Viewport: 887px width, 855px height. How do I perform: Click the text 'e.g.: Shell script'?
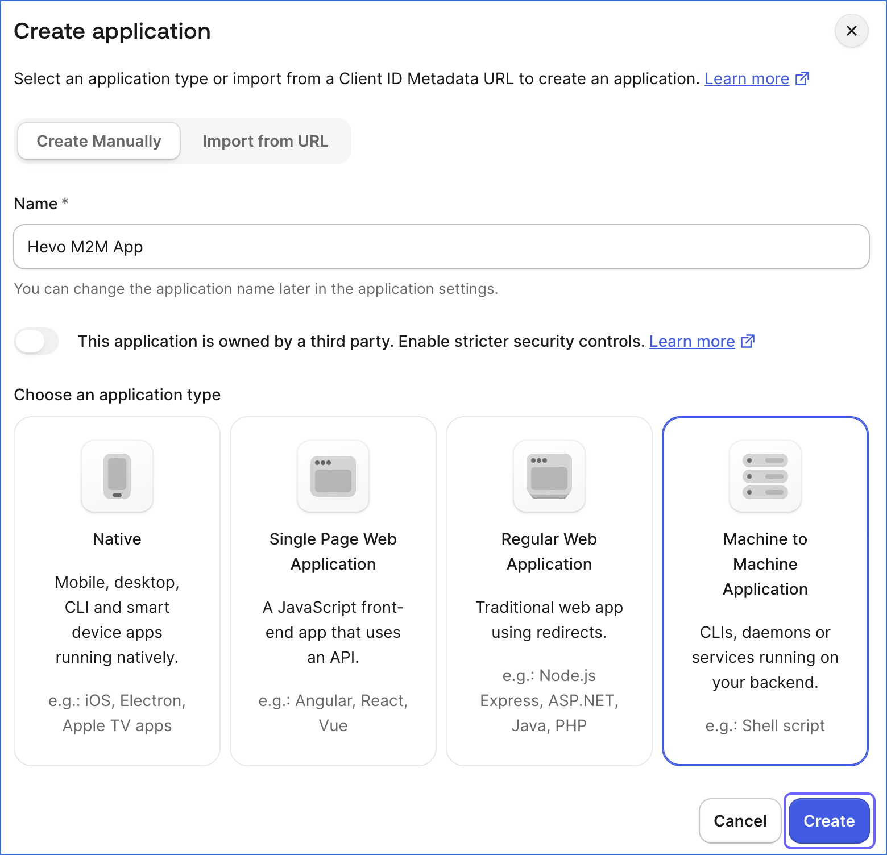(765, 725)
